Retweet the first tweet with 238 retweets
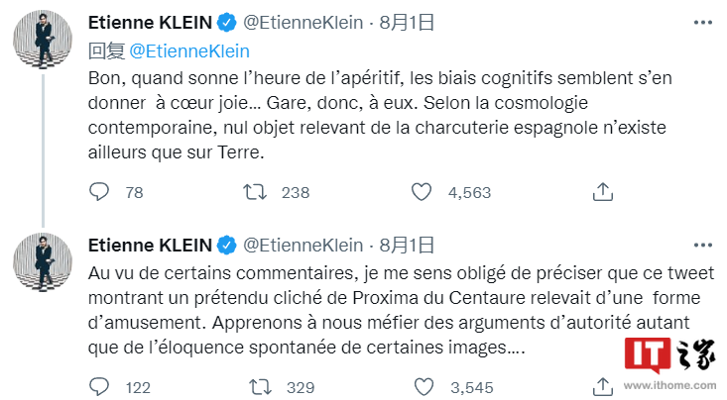727x400 pixels. [256, 192]
